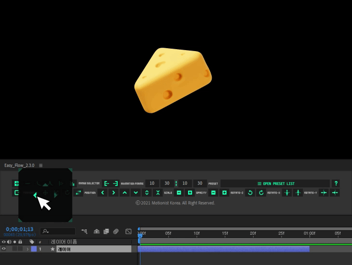Screen dimensions: 352x265
Task: Click the first Rotate-X icon after its label
Action: pyautogui.click(x=287, y=193)
